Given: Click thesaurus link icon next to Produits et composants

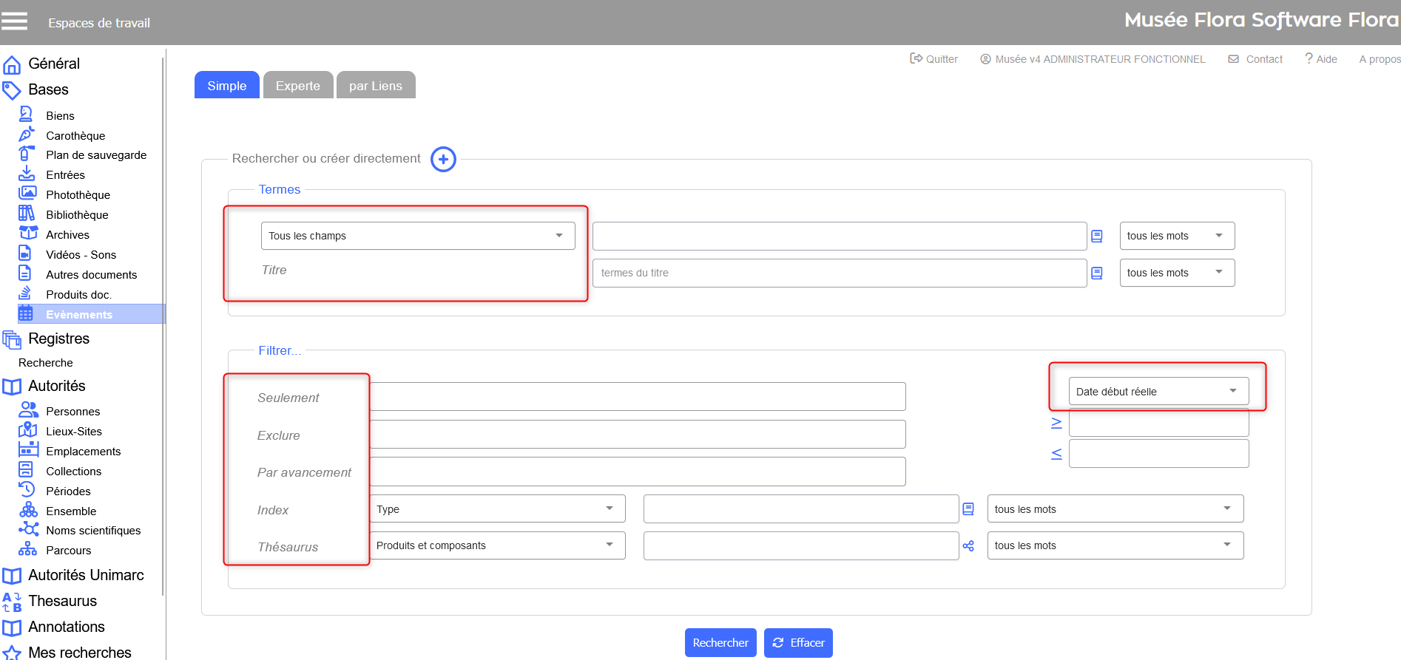Looking at the screenshot, I should pyautogui.click(x=968, y=546).
